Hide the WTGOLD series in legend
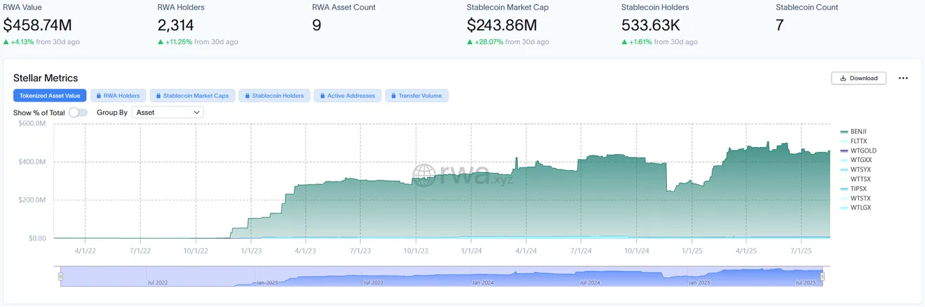Image resolution: width=925 pixels, height=307 pixels. [x=858, y=150]
